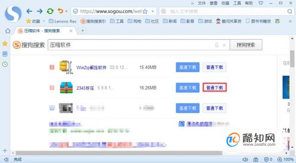The width and height of the screenshot is (296, 163).
Task: Refresh the page with green reload icon
Action: point(50,11)
